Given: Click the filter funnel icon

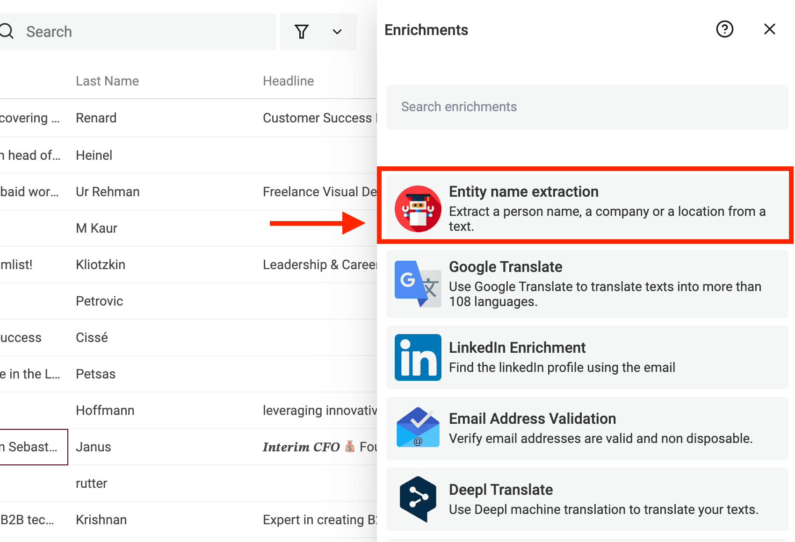Looking at the screenshot, I should [x=302, y=32].
